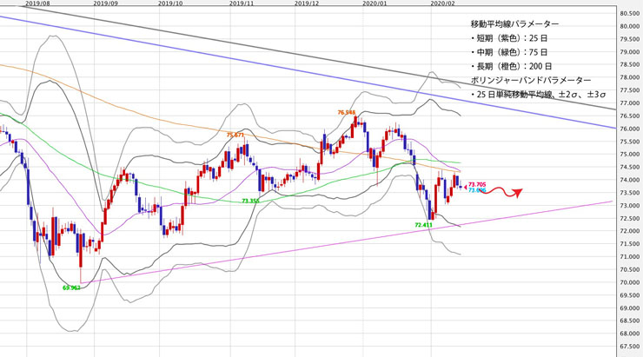Select 78.500 on the price axis
643x357 pixels.
(630, 65)
